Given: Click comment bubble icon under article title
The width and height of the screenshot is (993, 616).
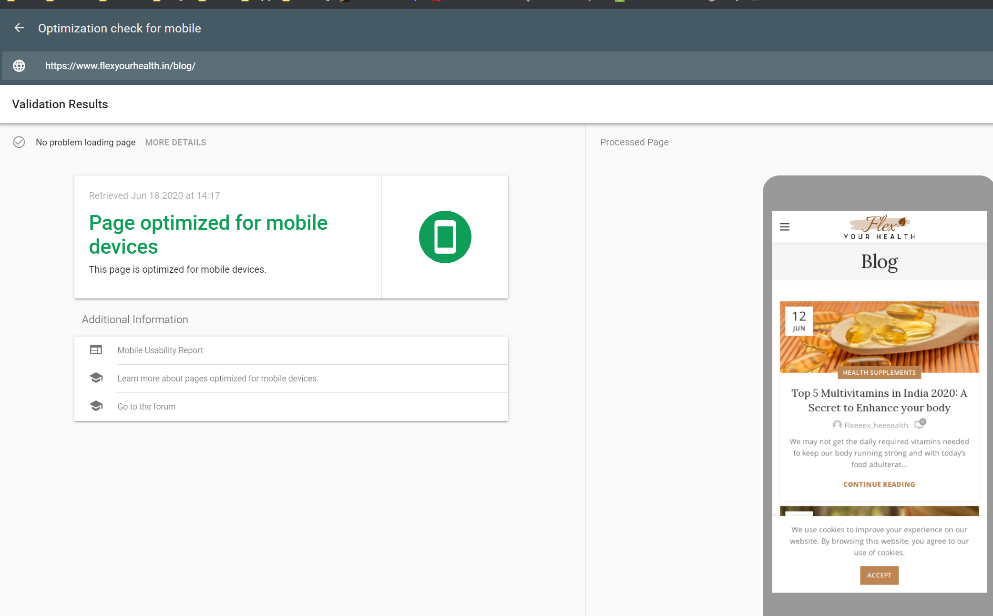Looking at the screenshot, I should [920, 424].
